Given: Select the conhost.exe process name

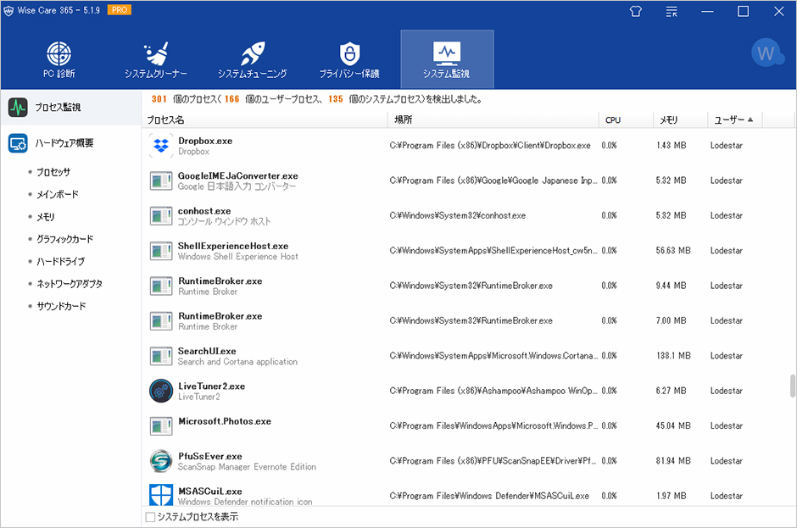Looking at the screenshot, I should pos(204,211).
